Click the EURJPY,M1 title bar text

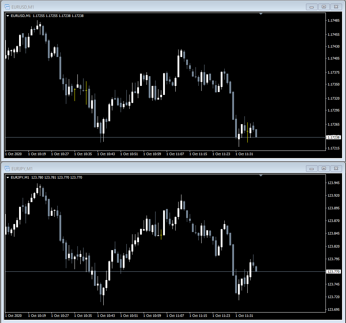[22, 169]
